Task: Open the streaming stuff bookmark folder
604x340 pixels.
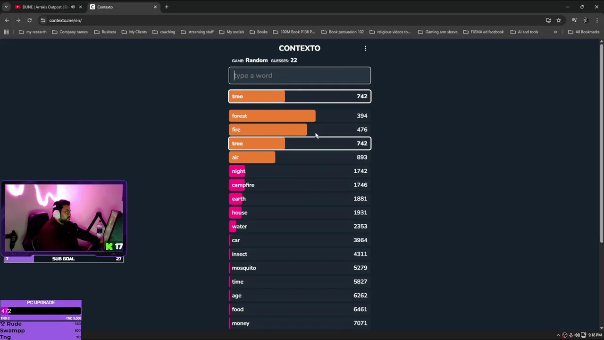Action: coord(197,32)
